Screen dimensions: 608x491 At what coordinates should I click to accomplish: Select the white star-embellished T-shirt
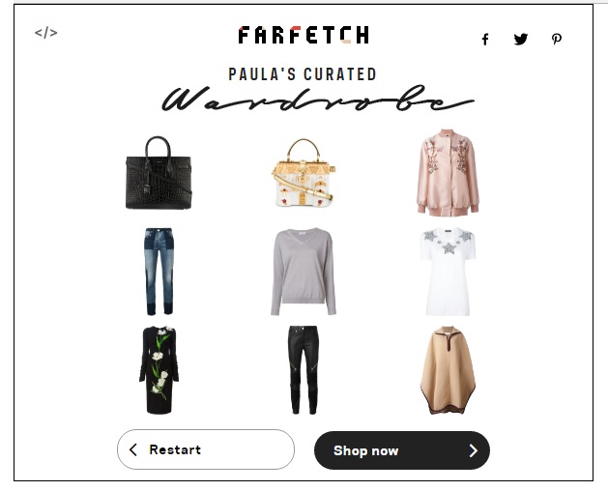pos(449,272)
